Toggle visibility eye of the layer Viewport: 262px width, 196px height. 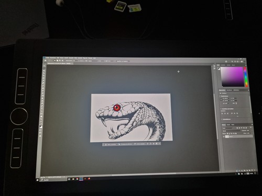tap(224, 136)
